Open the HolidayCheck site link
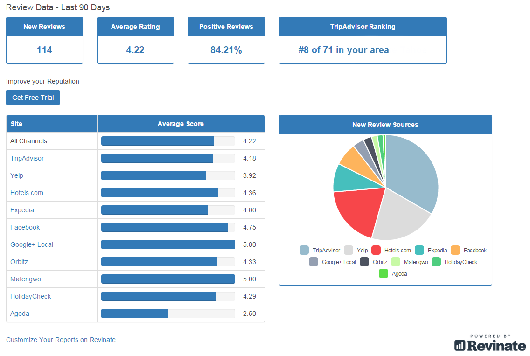 [x=30, y=296]
